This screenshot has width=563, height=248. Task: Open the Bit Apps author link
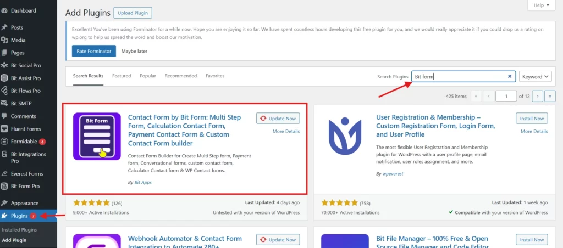[x=143, y=182]
